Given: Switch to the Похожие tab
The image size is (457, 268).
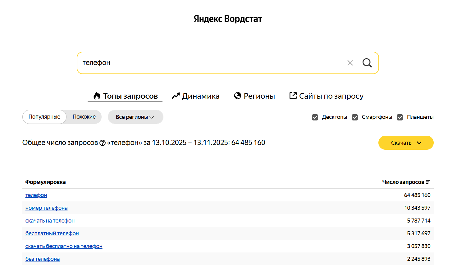Looking at the screenshot, I should pyautogui.click(x=84, y=117).
